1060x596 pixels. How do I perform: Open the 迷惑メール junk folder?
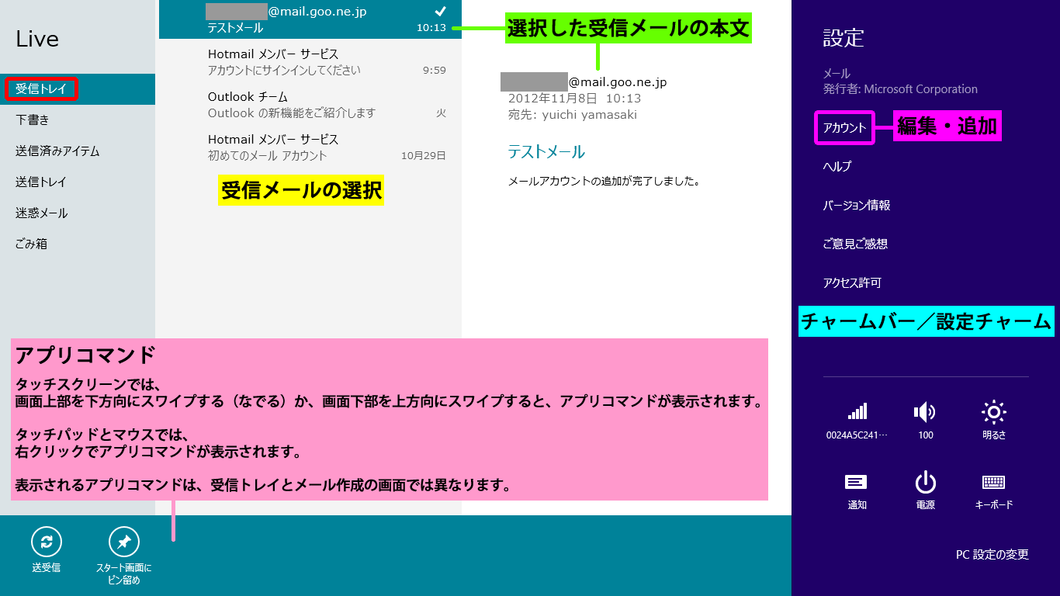(42, 213)
